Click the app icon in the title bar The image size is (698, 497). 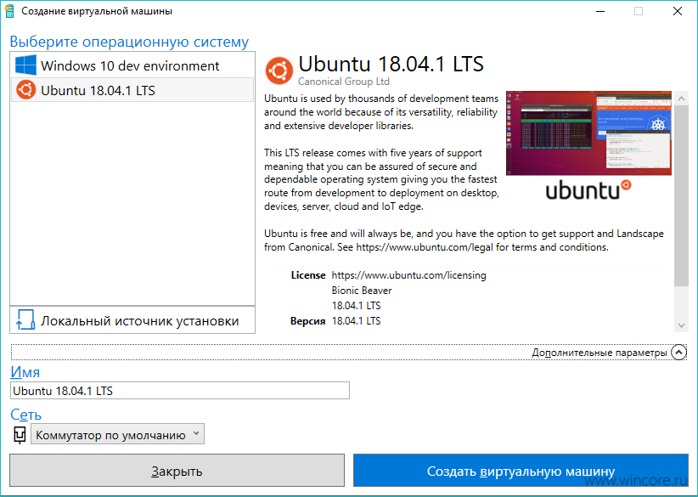(9, 11)
